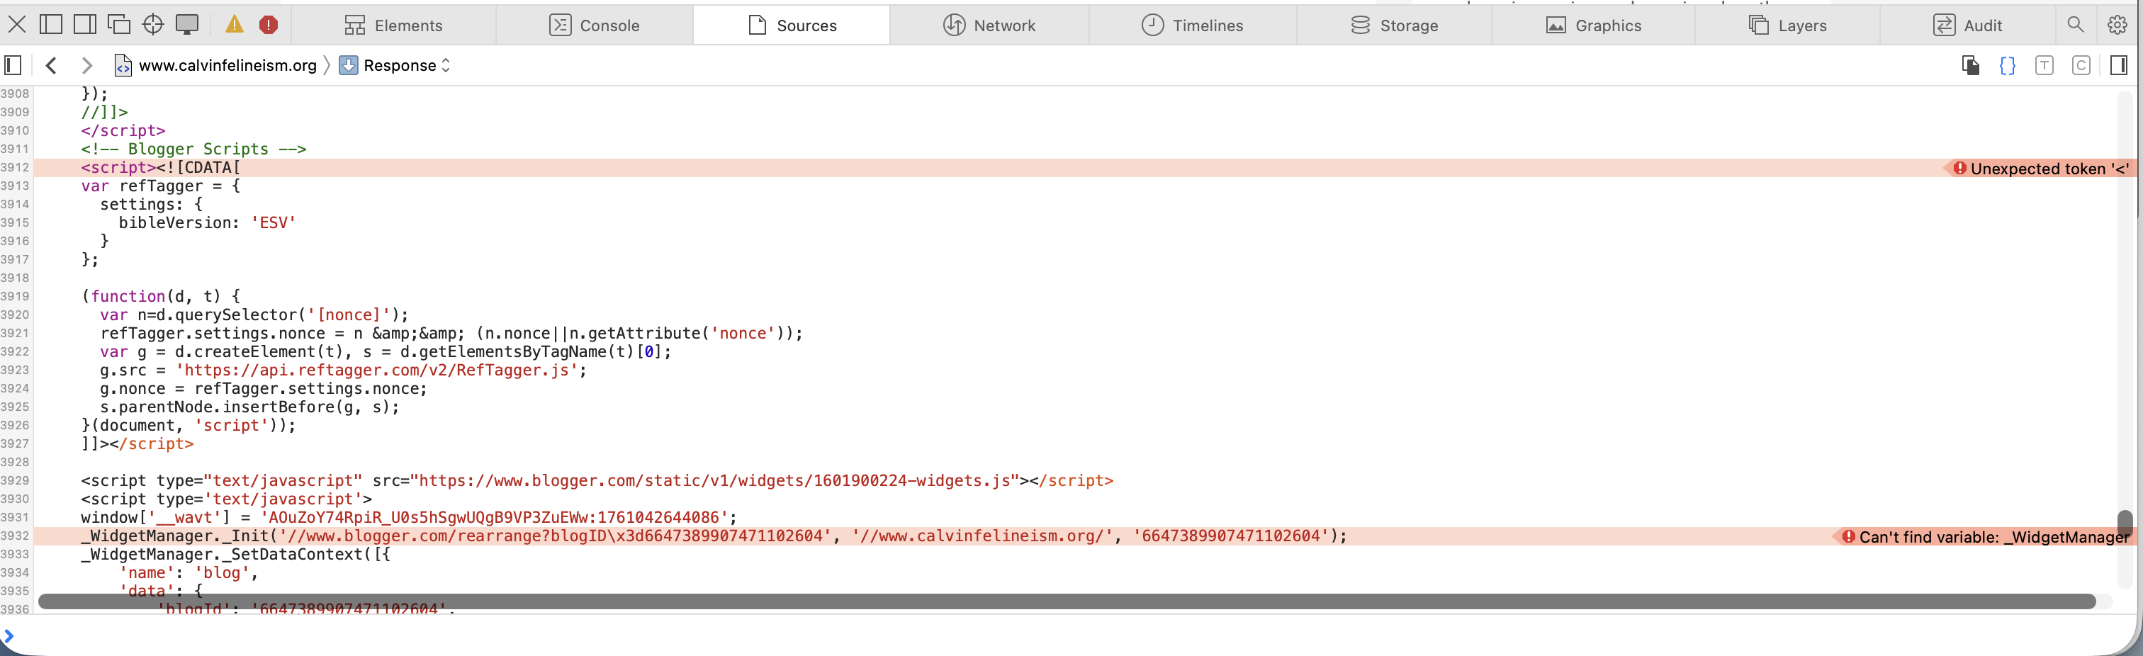Show warnings via the yellow triangle icon
Image resolution: width=2143 pixels, height=656 pixels.
coord(235,25)
